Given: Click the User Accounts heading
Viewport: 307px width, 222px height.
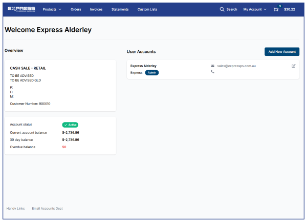Looking at the screenshot, I should pos(141,52).
